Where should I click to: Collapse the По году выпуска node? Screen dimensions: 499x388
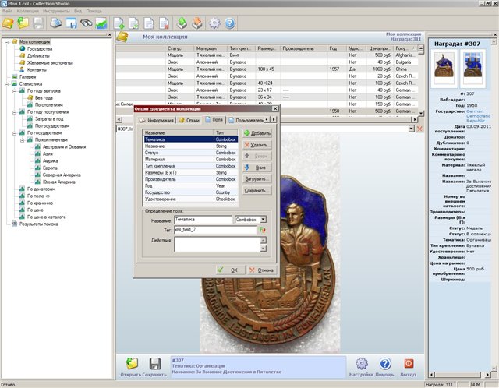coord(14,91)
